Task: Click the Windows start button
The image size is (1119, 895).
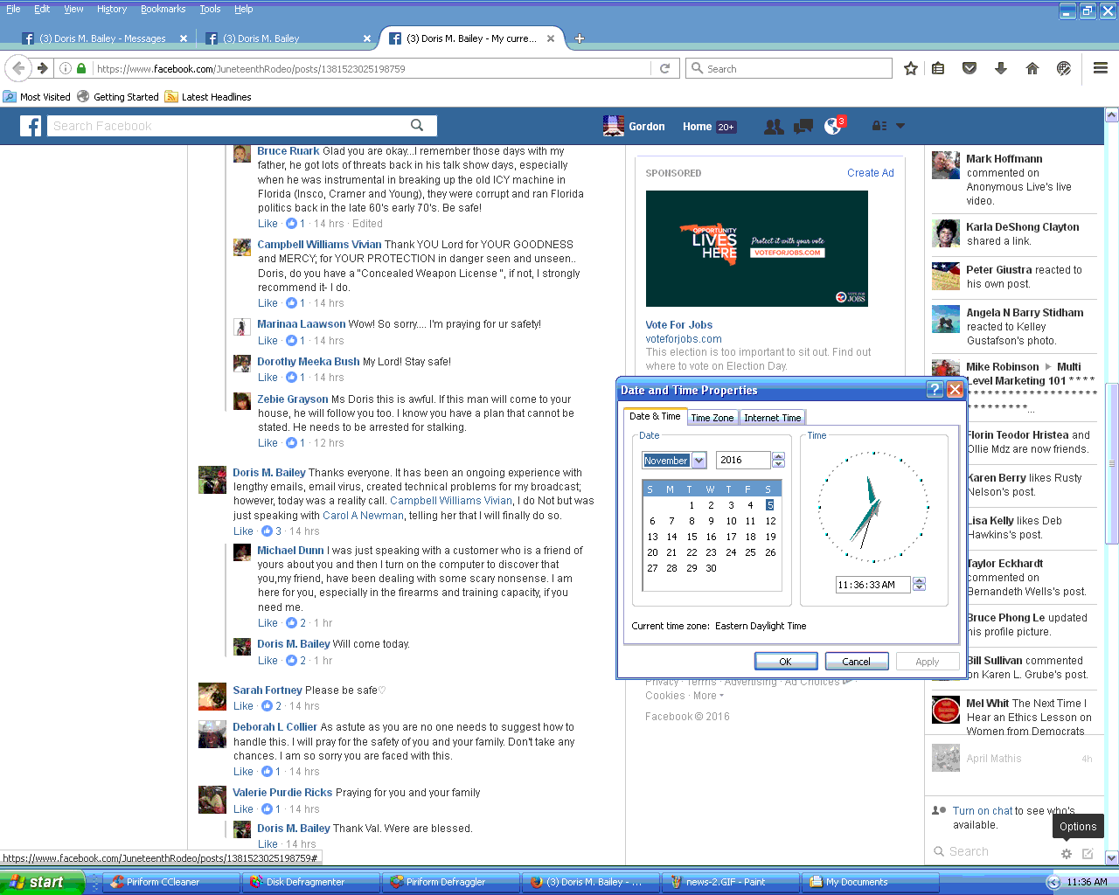Action: click(x=40, y=882)
